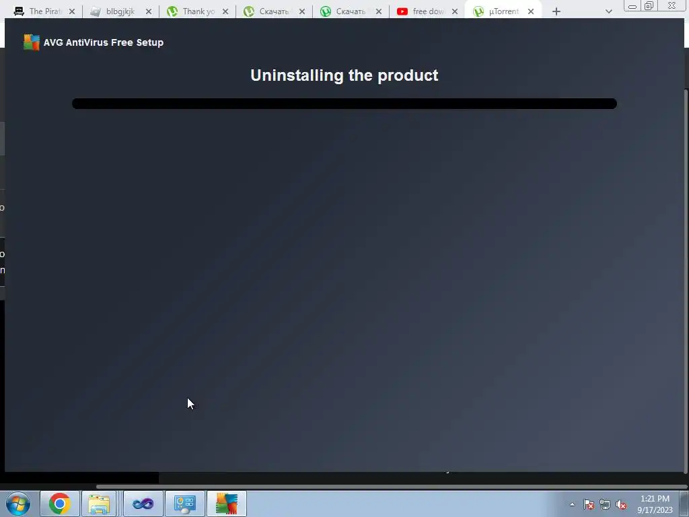
Task: Click the vertical scrollbar of browser page
Action: click(686, 281)
